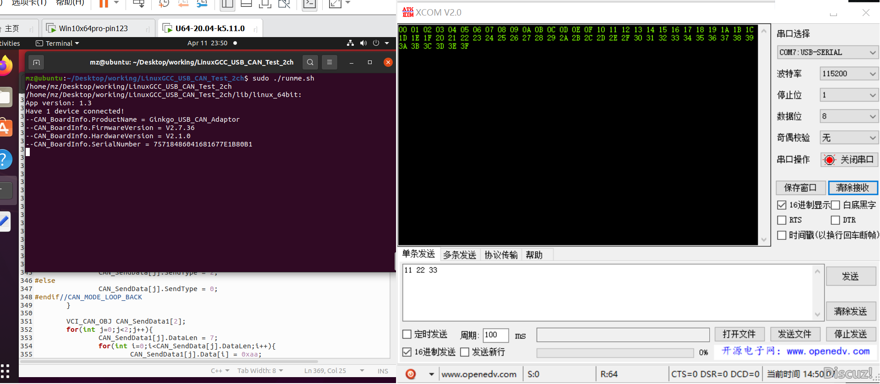Select the U64-20.04-k5.11.0 VM tab
880x384 pixels.
coord(210,28)
